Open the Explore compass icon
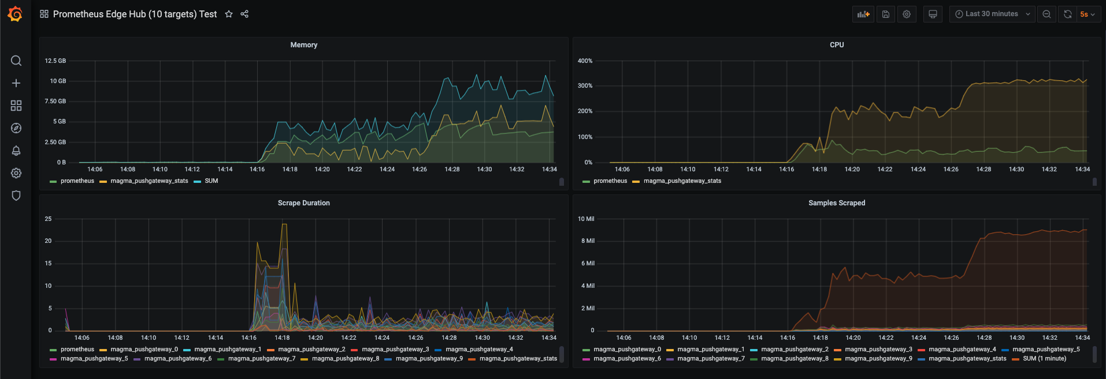Viewport: 1106px width, 379px height. pyautogui.click(x=16, y=128)
